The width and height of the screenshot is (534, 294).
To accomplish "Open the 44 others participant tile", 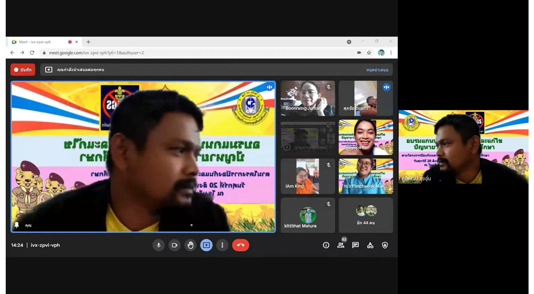I will (366, 215).
